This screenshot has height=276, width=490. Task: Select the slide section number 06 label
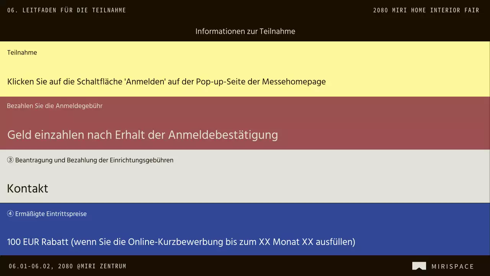(x=11, y=10)
